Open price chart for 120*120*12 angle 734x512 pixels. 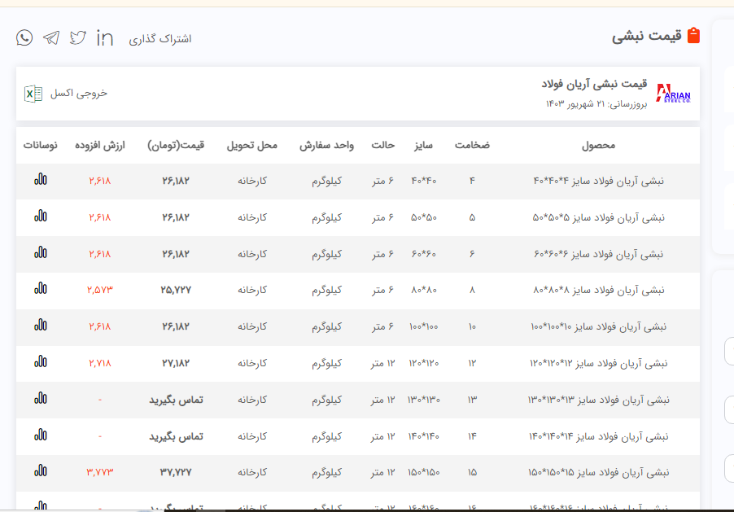tap(41, 362)
